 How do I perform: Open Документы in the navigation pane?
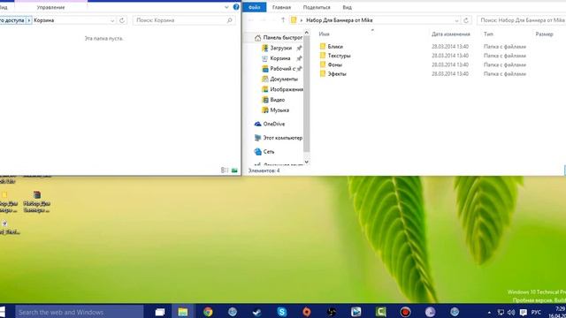284,79
